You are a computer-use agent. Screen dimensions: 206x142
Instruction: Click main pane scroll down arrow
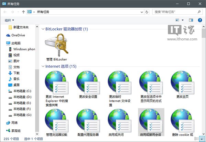[x=204, y=134]
